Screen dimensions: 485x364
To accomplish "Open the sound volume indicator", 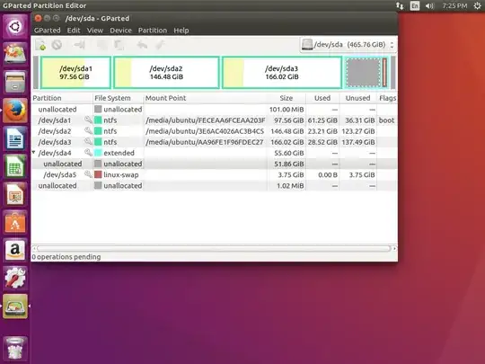I will tap(429, 6).
